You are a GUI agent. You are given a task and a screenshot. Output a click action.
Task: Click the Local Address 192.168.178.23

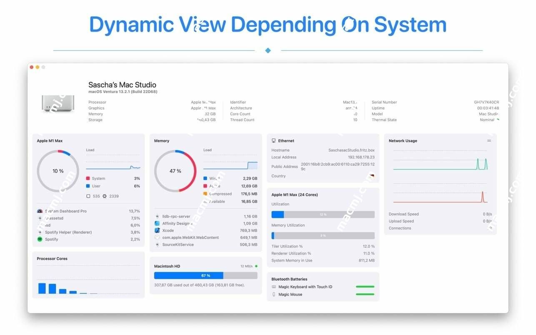click(361, 157)
